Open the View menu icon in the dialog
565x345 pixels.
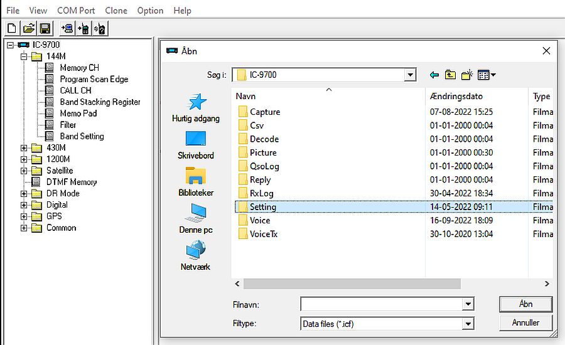click(487, 75)
